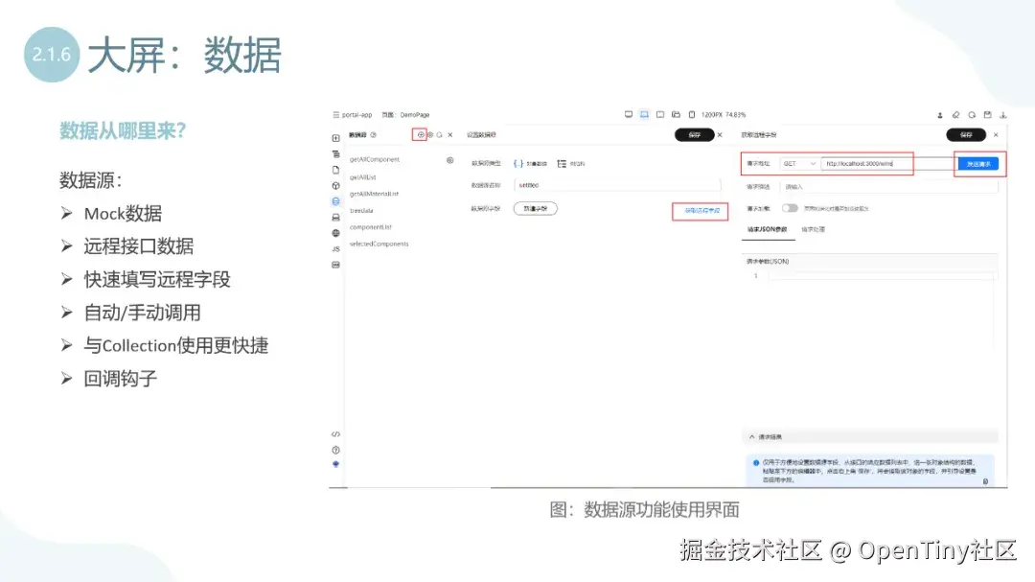Open the data source panel from the left sidebar
The height and width of the screenshot is (582, 1035).
tap(335, 200)
